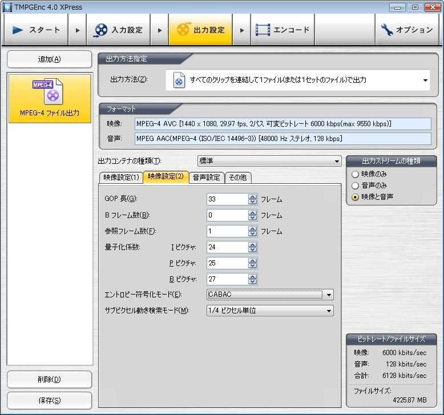Click the 出力設定 reel icon
The image size is (444, 415).
[x=183, y=29]
